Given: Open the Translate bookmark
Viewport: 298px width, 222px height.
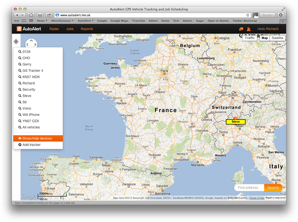Looking at the screenshot, I should click(x=139, y=21).
